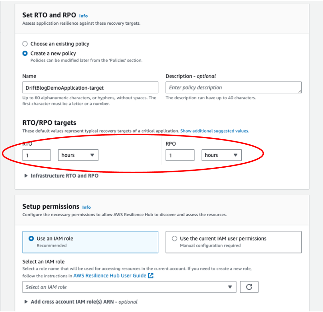Screen dimensions: 323x312
Task: Open the Select an IAM role dropdown
Action: 129,287
